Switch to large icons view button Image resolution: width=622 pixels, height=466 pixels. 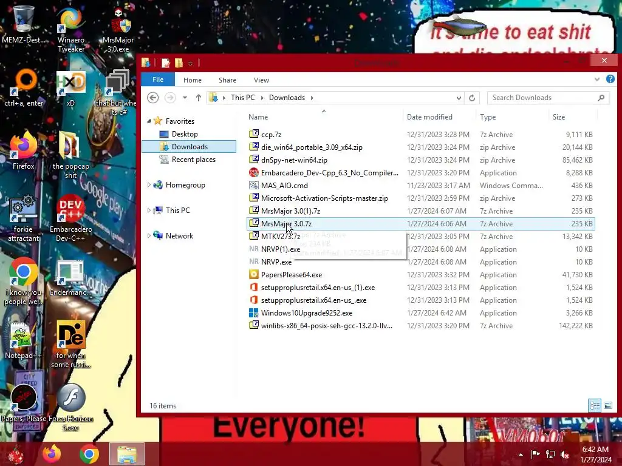(607, 405)
